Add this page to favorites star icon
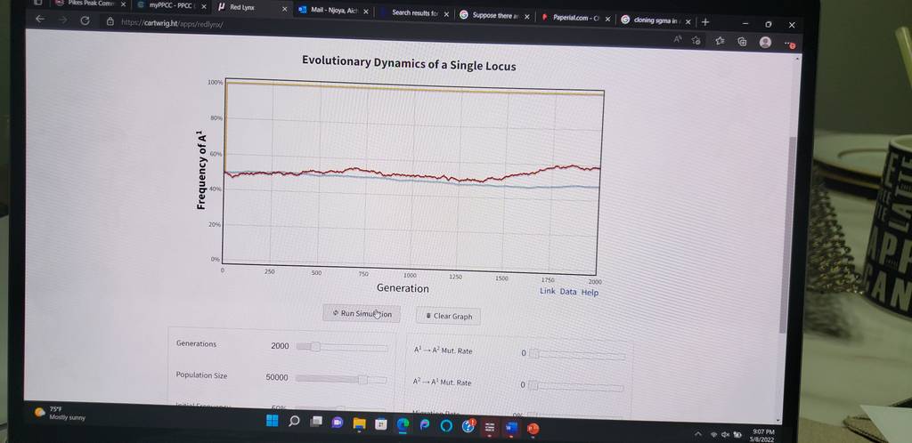 point(696,40)
